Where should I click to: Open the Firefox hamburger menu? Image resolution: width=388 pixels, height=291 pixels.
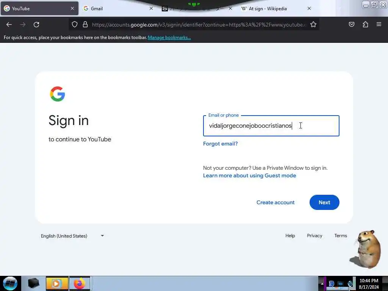[x=379, y=24]
